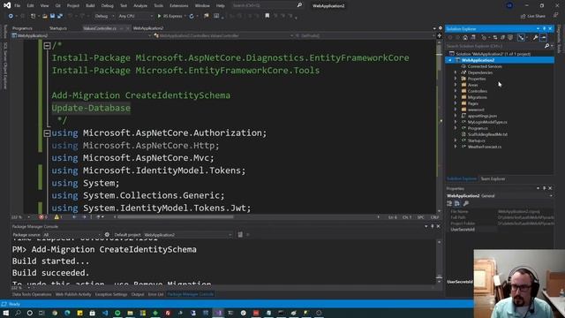Expand the Migrations folder

coord(456,97)
